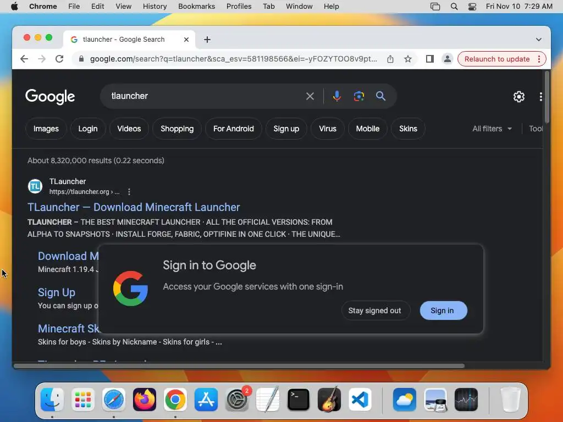Image resolution: width=563 pixels, height=422 pixels.
Task: Click the forward navigation arrow
Action: point(42,59)
